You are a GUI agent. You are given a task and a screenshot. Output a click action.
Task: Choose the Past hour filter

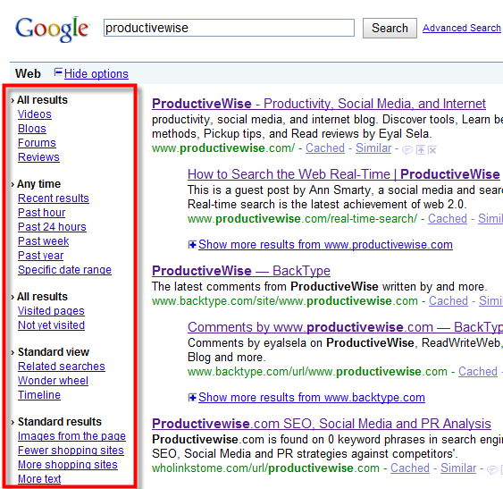pos(42,213)
